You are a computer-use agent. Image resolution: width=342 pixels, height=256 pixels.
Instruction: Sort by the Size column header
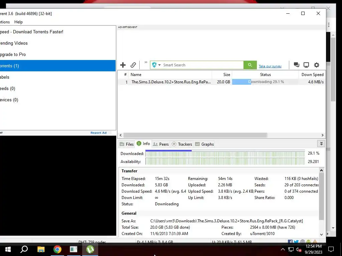(222, 74)
